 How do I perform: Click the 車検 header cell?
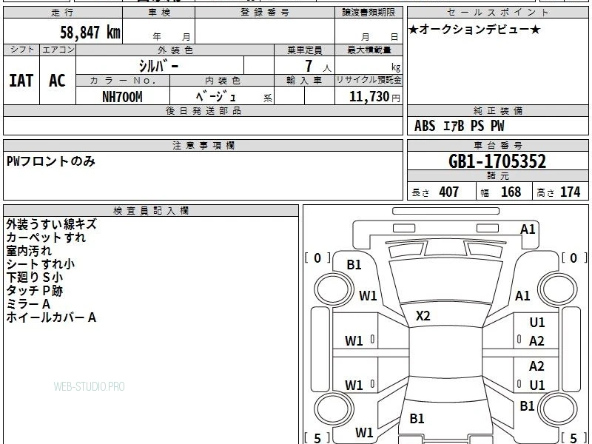(x=159, y=13)
